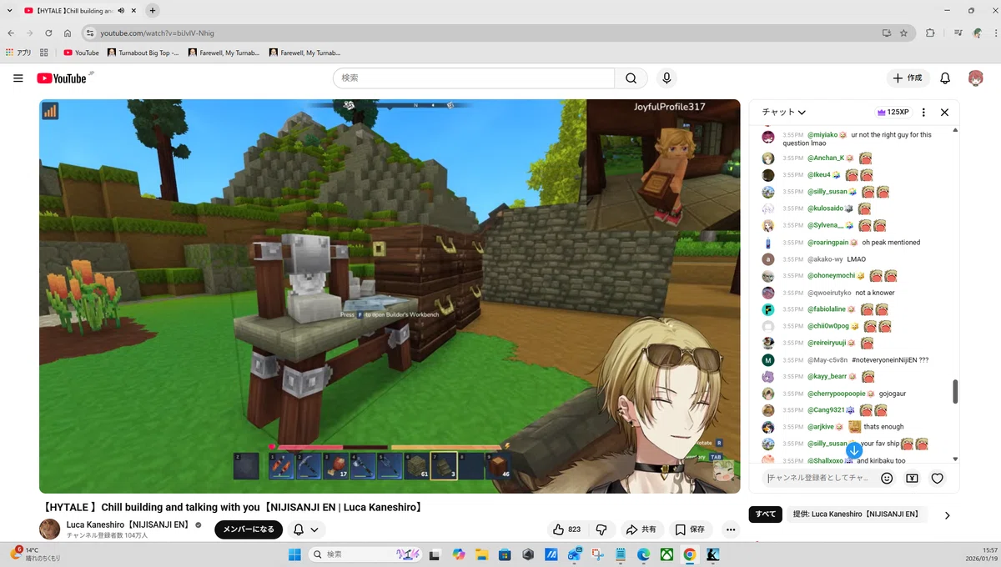Open more video actions ellipsis
This screenshot has width=1001, height=567.
731,529
